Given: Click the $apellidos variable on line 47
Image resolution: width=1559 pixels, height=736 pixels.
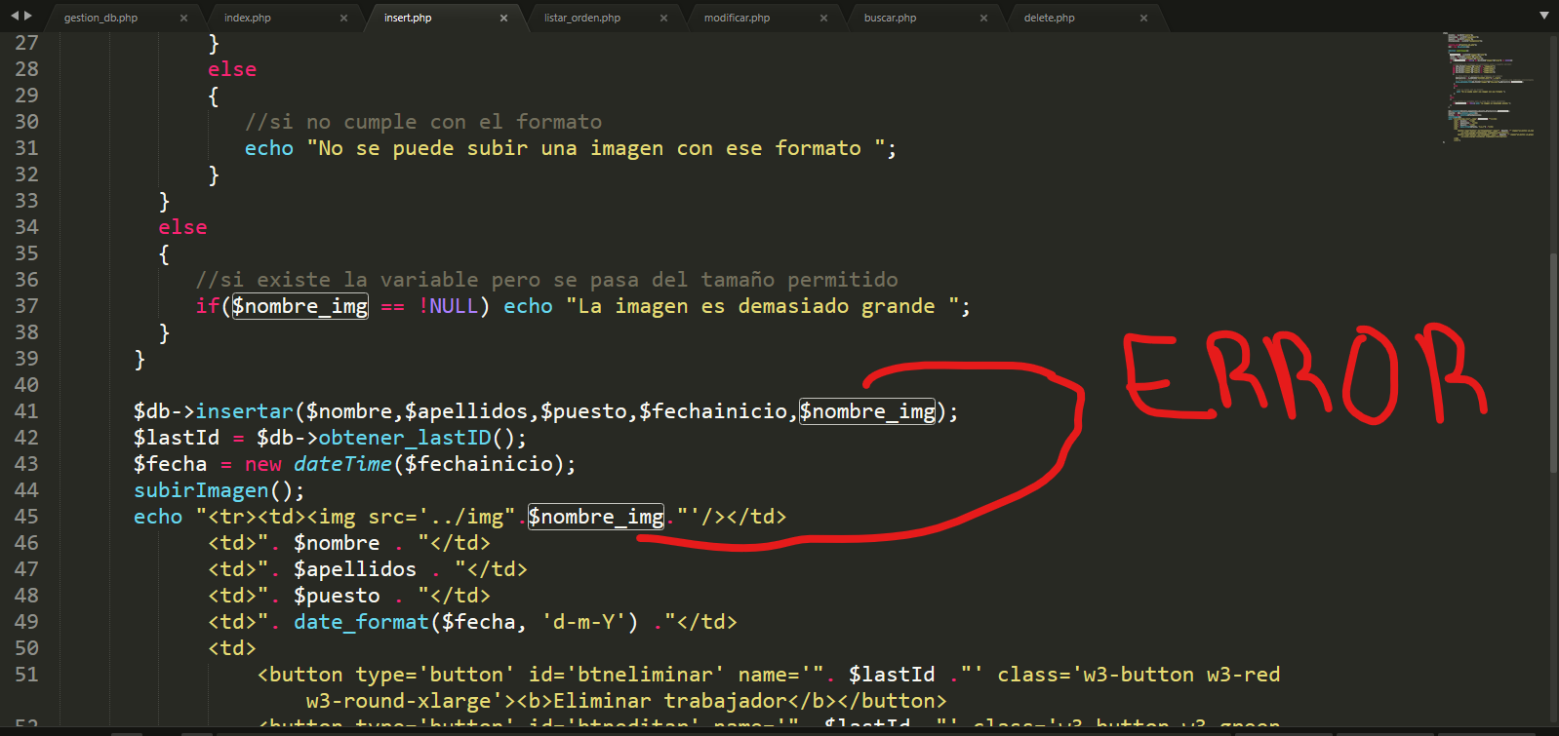Looking at the screenshot, I should (x=355, y=569).
